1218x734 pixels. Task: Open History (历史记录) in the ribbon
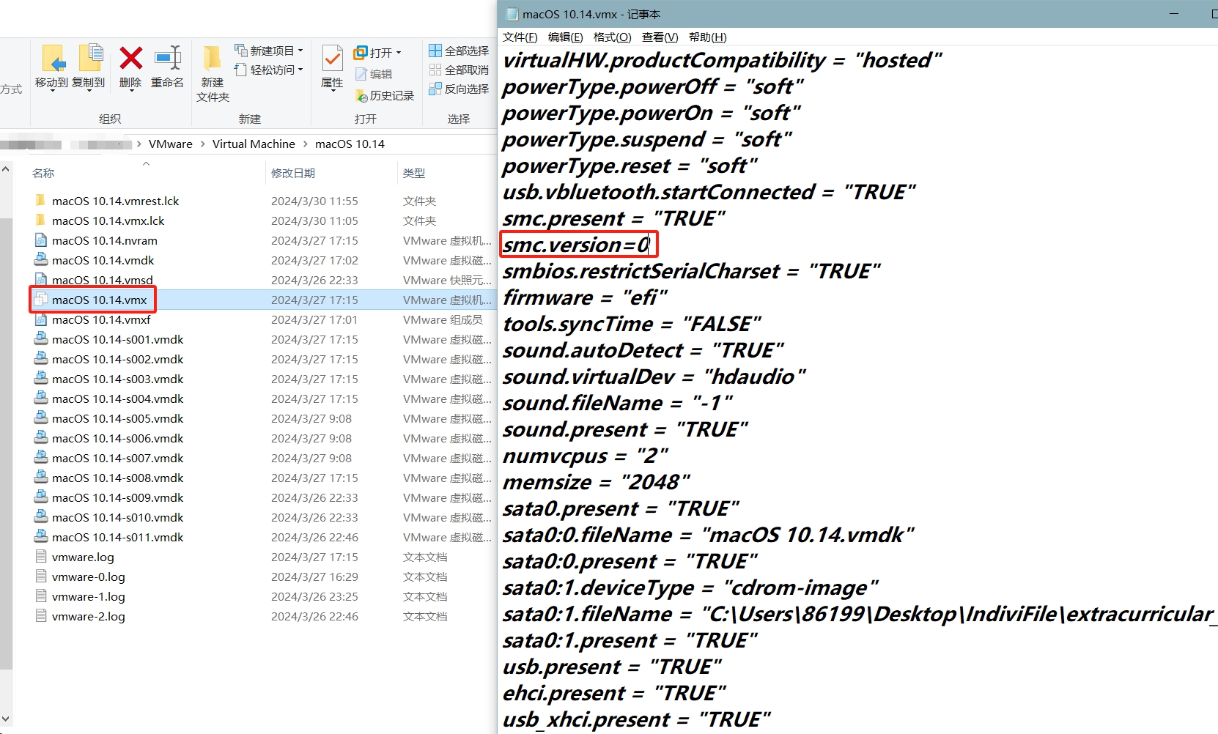point(385,95)
